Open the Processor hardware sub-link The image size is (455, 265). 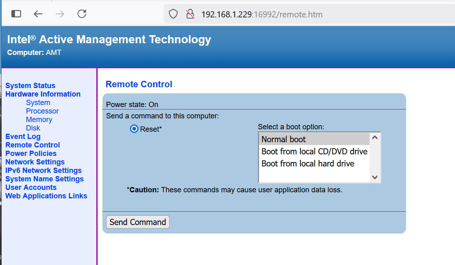point(43,111)
